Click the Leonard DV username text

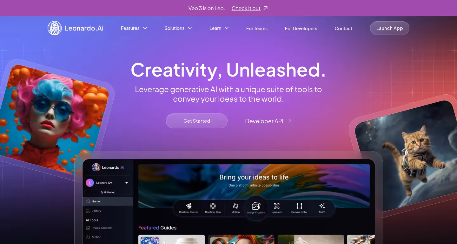coord(104,183)
